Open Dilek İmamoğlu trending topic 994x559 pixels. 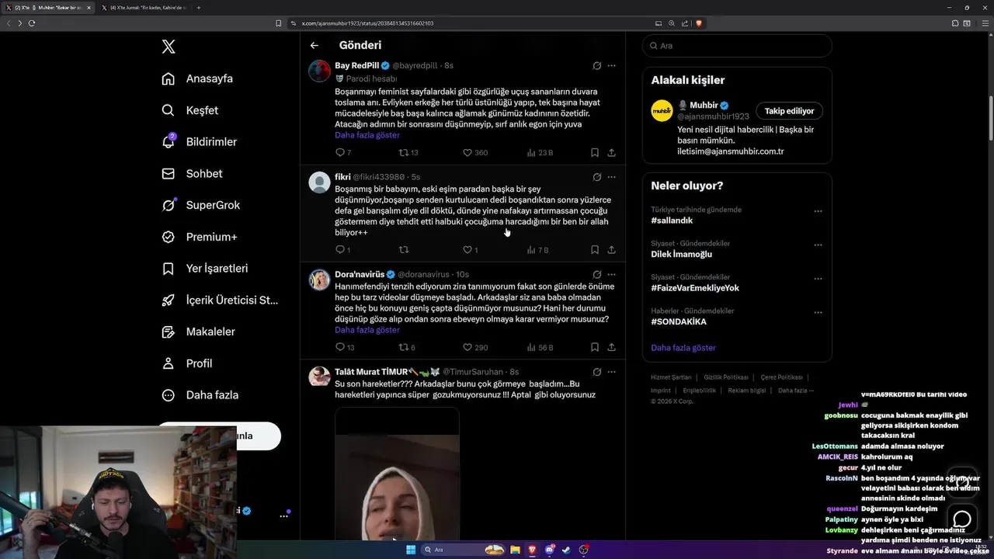coord(682,254)
